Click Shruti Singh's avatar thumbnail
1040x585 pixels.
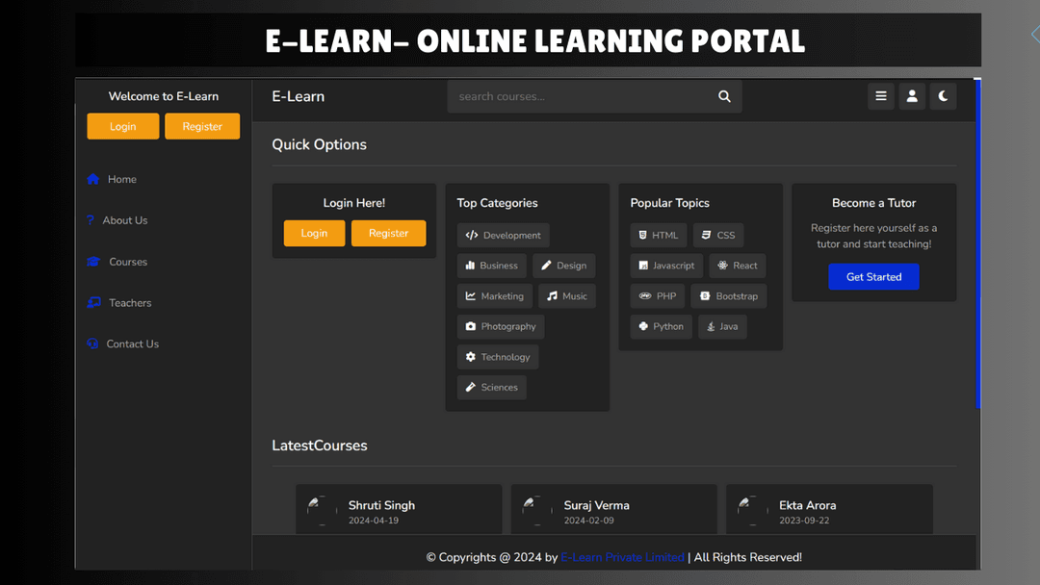[320, 511]
